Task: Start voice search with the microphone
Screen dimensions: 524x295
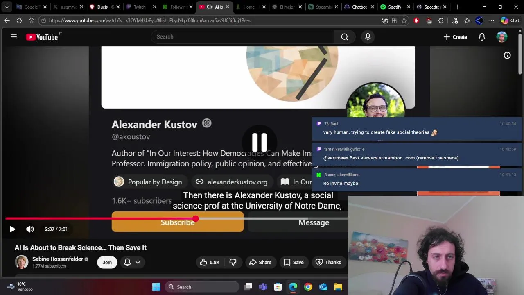Action: [368, 37]
